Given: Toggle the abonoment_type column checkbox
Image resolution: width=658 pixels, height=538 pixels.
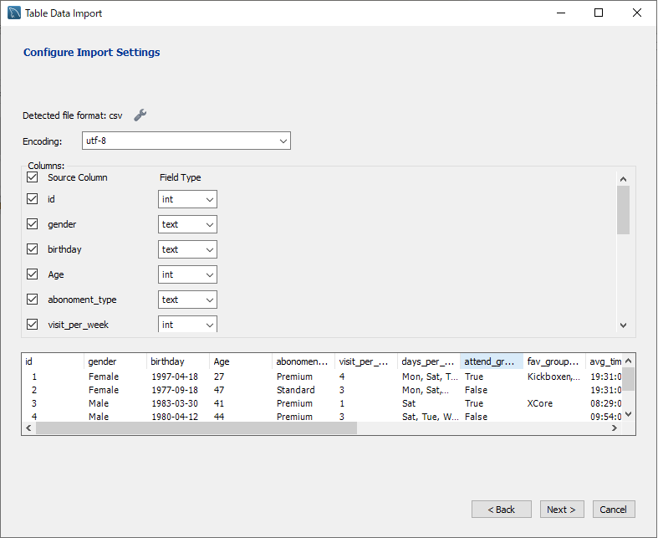Looking at the screenshot, I should click(33, 300).
